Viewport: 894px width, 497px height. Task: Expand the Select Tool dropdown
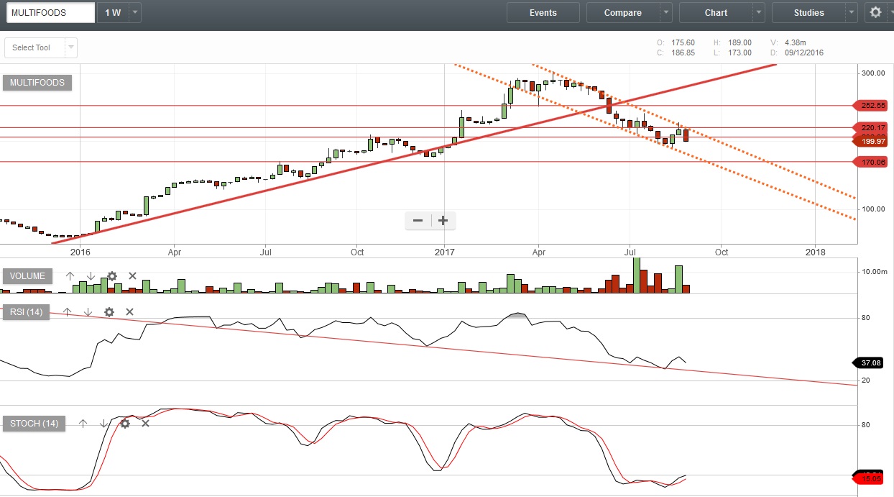70,47
